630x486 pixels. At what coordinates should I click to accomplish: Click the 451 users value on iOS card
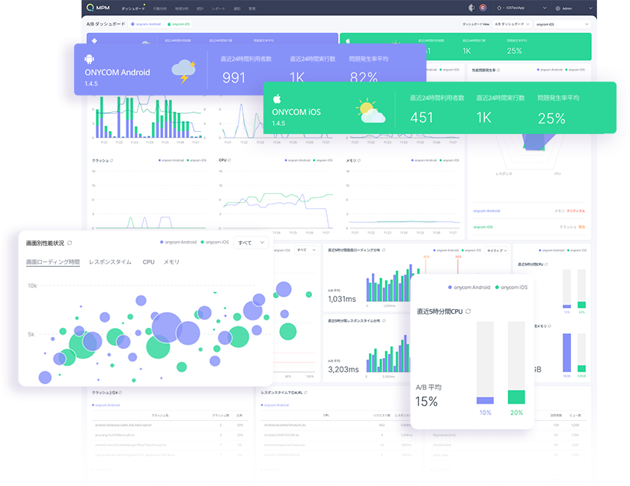[421, 118]
